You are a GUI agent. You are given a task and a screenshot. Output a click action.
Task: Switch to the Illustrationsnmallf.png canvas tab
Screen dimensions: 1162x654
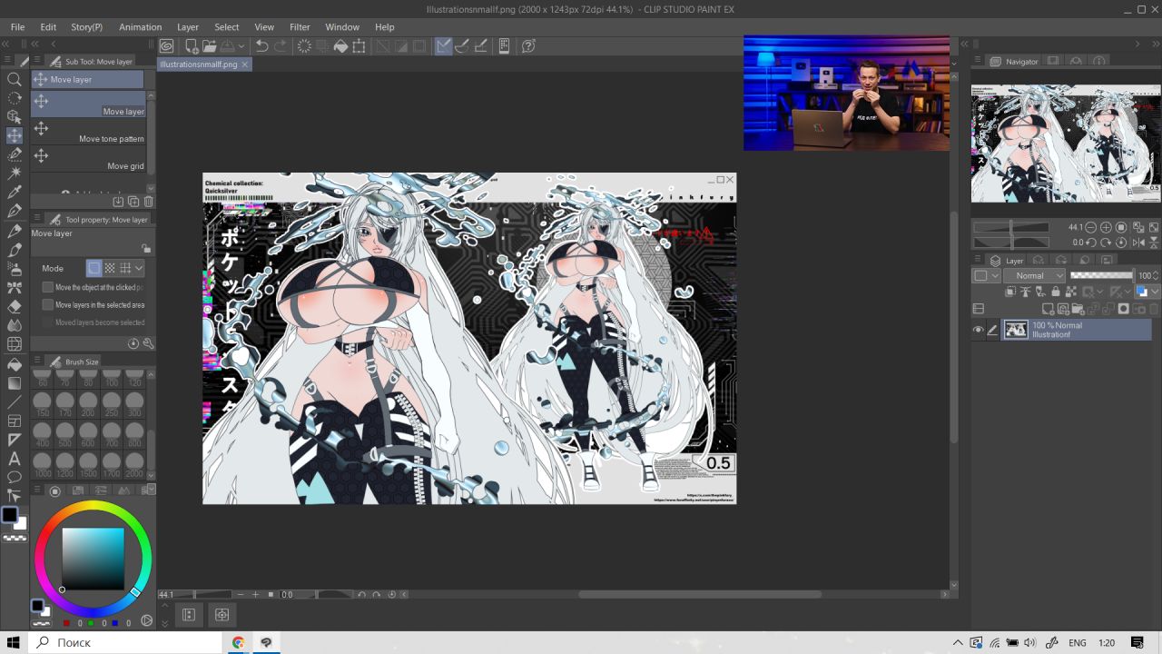[204, 64]
